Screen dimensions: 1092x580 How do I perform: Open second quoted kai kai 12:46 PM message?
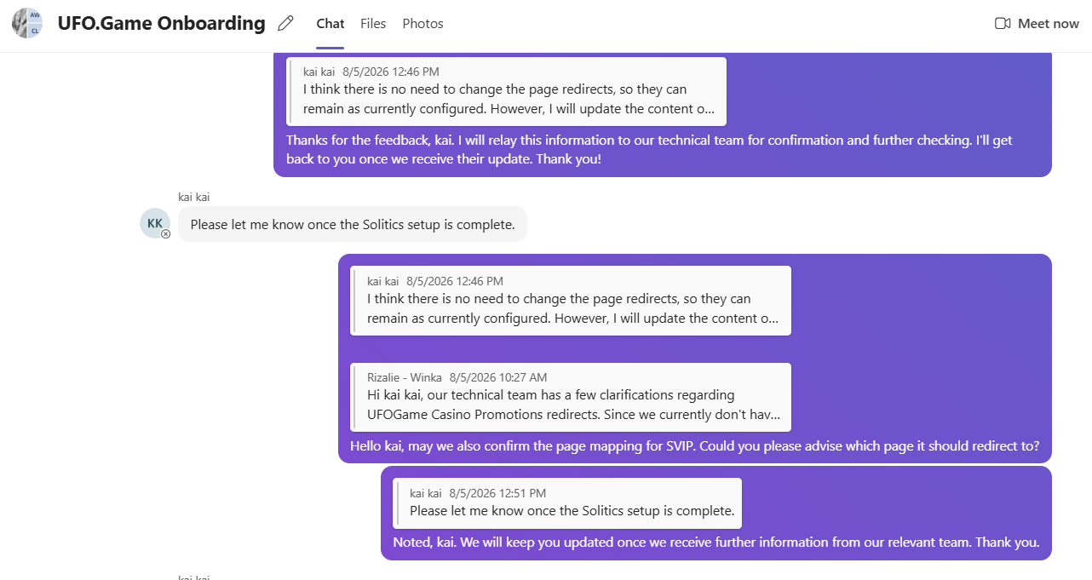(x=571, y=301)
